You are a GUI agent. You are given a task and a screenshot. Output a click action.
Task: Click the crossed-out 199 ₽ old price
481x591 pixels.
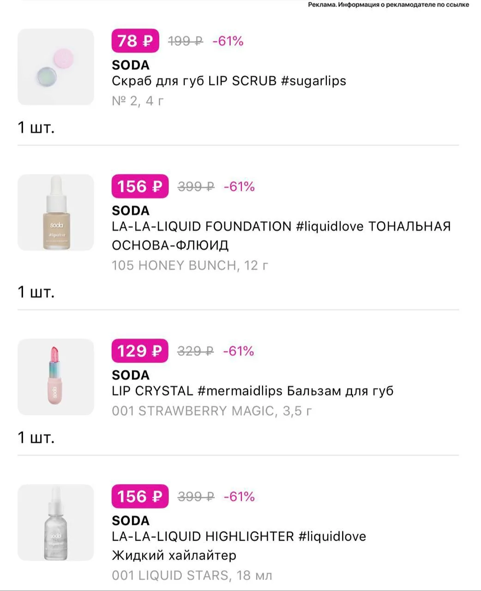point(186,42)
